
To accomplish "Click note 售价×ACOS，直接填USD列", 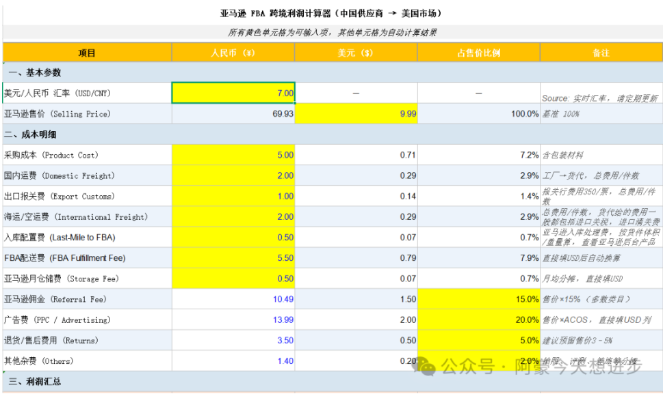I will coord(597,320).
